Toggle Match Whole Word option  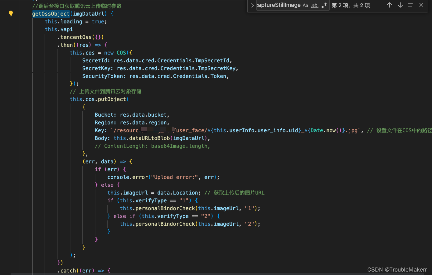point(315,5)
